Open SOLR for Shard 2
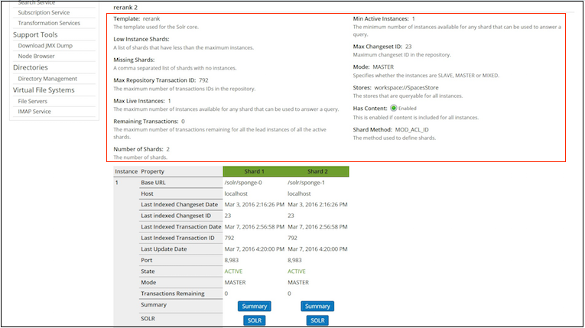Viewport: 585px width, 328px height. click(x=317, y=320)
